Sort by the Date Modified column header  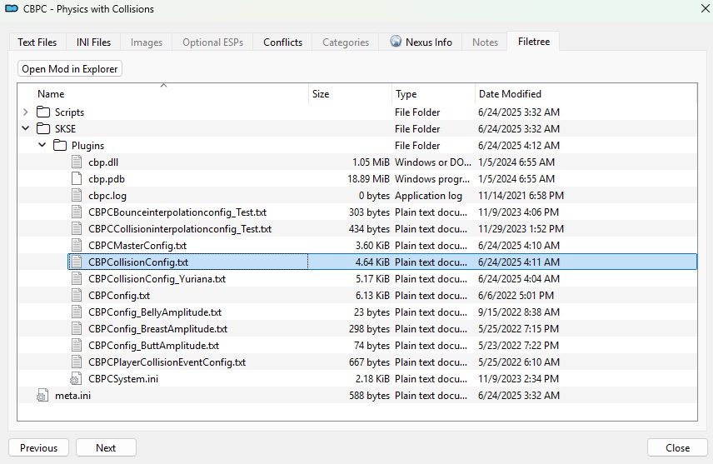point(586,93)
